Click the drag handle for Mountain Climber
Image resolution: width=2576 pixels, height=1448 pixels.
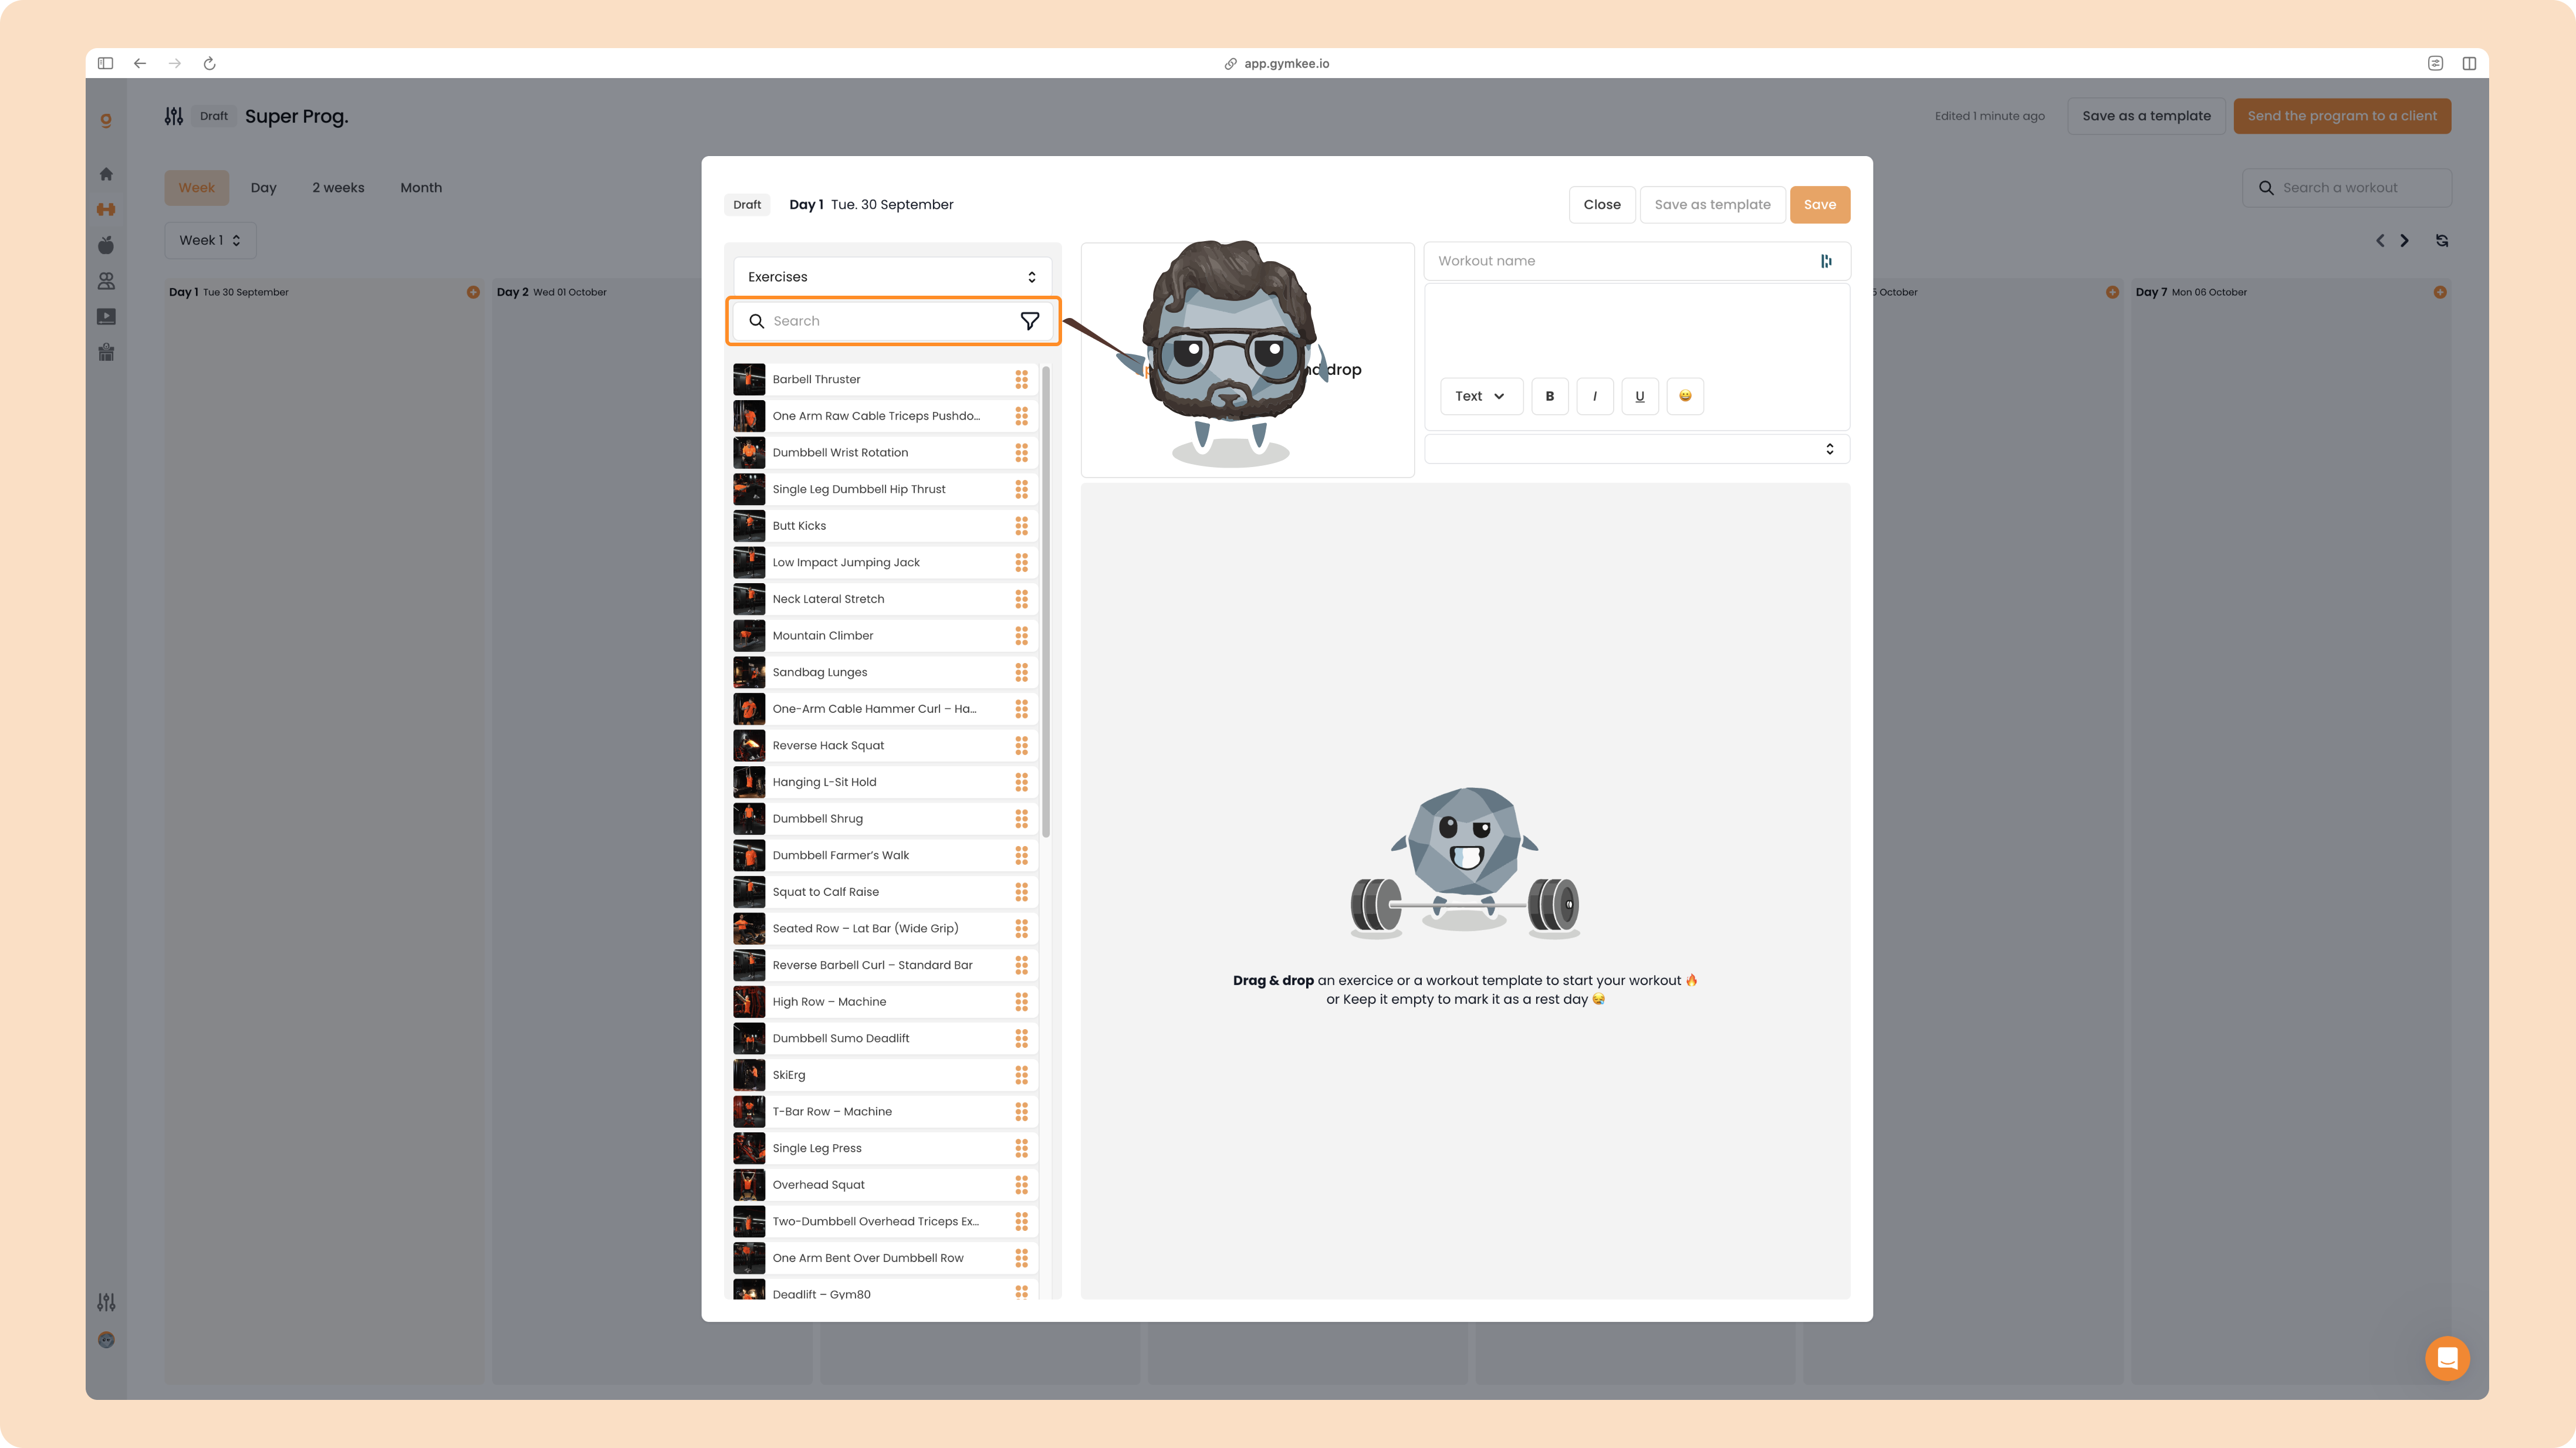[x=1021, y=636]
